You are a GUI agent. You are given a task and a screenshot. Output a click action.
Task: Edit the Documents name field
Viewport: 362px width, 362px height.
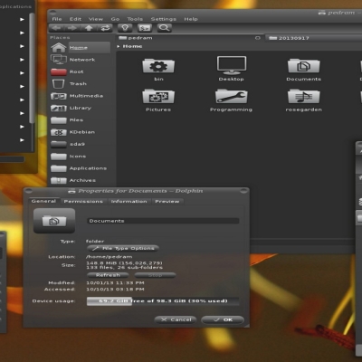[163, 221]
